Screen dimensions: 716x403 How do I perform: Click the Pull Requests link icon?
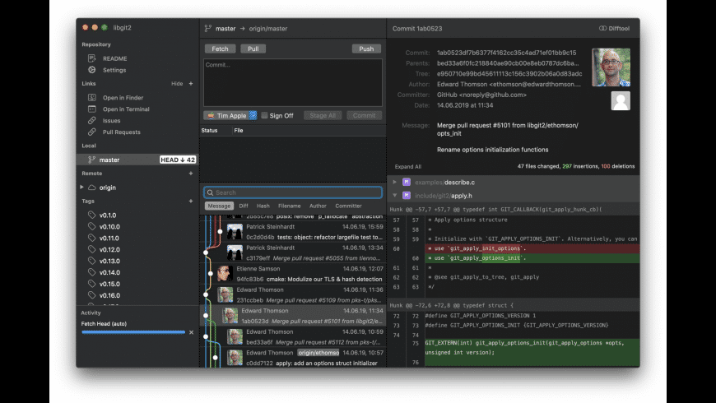tap(92, 132)
